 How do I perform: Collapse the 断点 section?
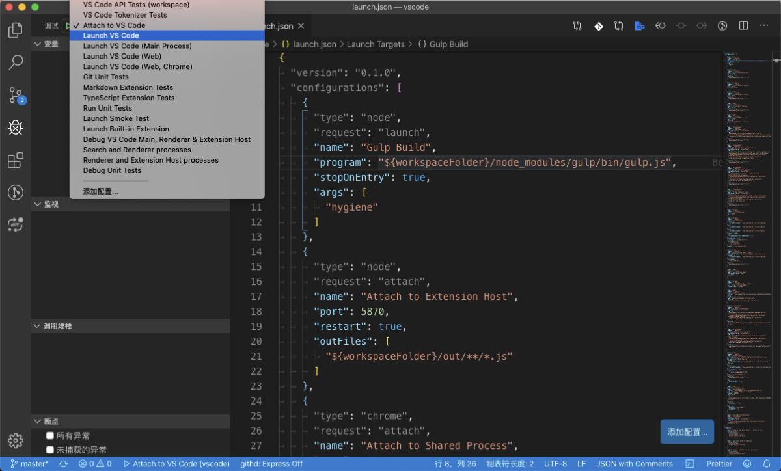click(x=130, y=421)
